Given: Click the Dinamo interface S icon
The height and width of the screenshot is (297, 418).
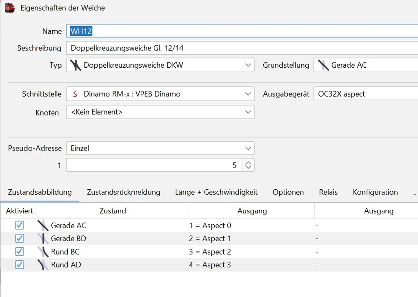Looking at the screenshot, I should click(75, 94).
